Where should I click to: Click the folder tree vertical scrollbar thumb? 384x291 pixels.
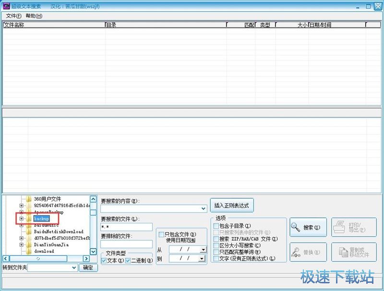pyautogui.click(x=93, y=212)
